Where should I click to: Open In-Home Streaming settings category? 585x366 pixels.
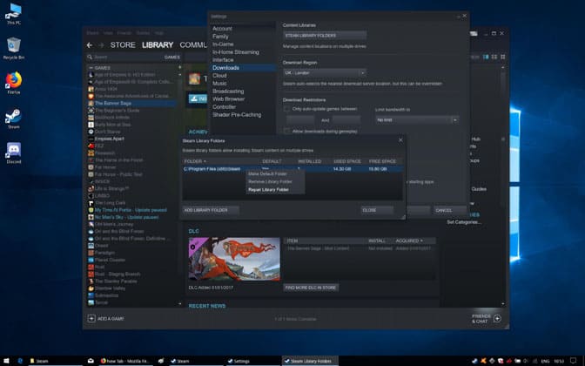(x=236, y=52)
